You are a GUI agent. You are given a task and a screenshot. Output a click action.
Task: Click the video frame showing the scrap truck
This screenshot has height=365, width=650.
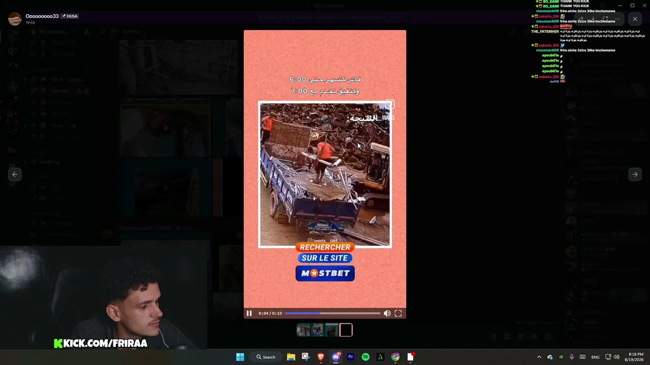tap(325, 174)
